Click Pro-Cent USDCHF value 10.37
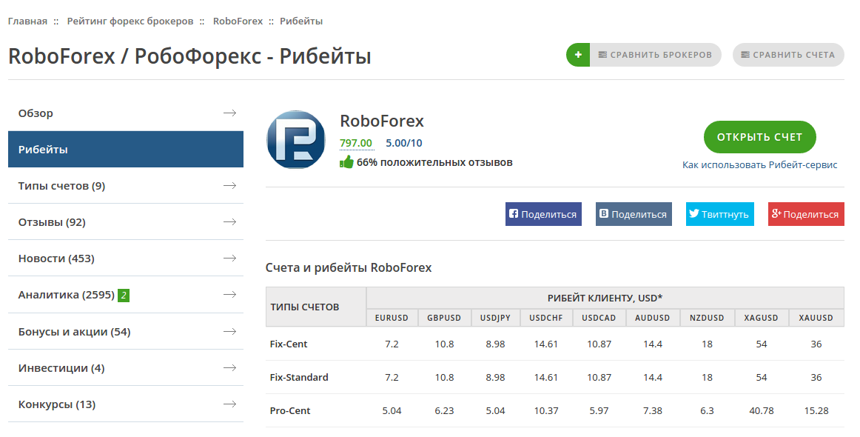The height and width of the screenshot is (437, 860). (545, 410)
